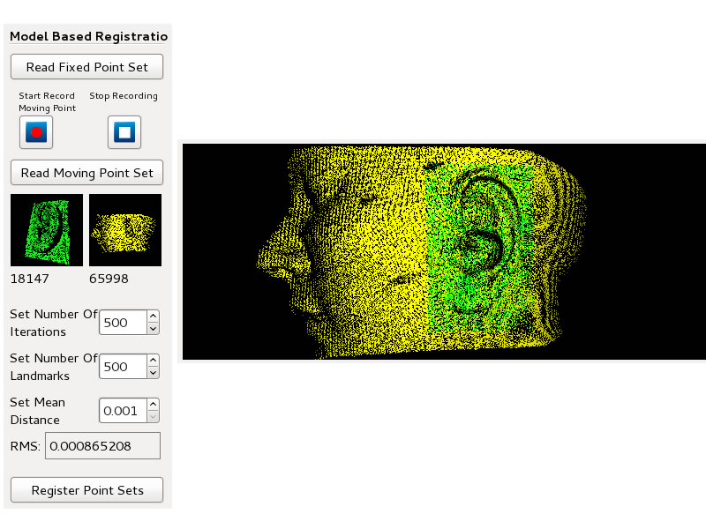Click the Start Record Moving Point label
The width and height of the screenshot is (706, 529).
click(x=47, y=101)
